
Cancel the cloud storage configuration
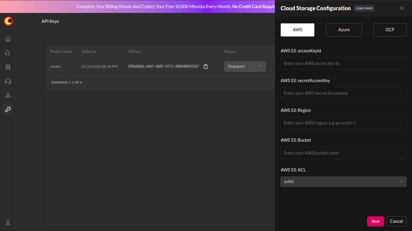click(x=396, y=221)
